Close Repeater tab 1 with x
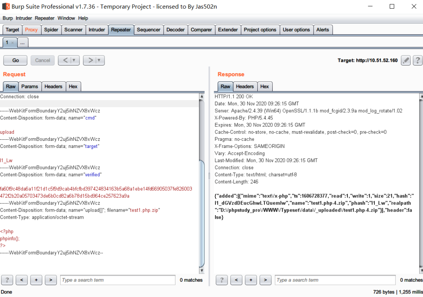The width and height of the screenshot is (423, 297). coord(13,43)
